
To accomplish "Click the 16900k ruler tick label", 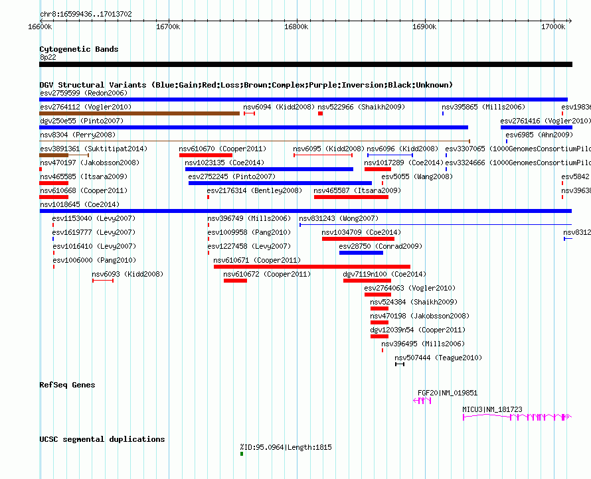I will (424, 27).
